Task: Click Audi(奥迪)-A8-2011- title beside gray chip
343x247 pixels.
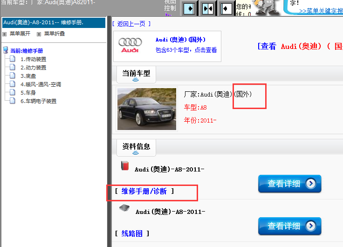Action: (x=171, y=212)
